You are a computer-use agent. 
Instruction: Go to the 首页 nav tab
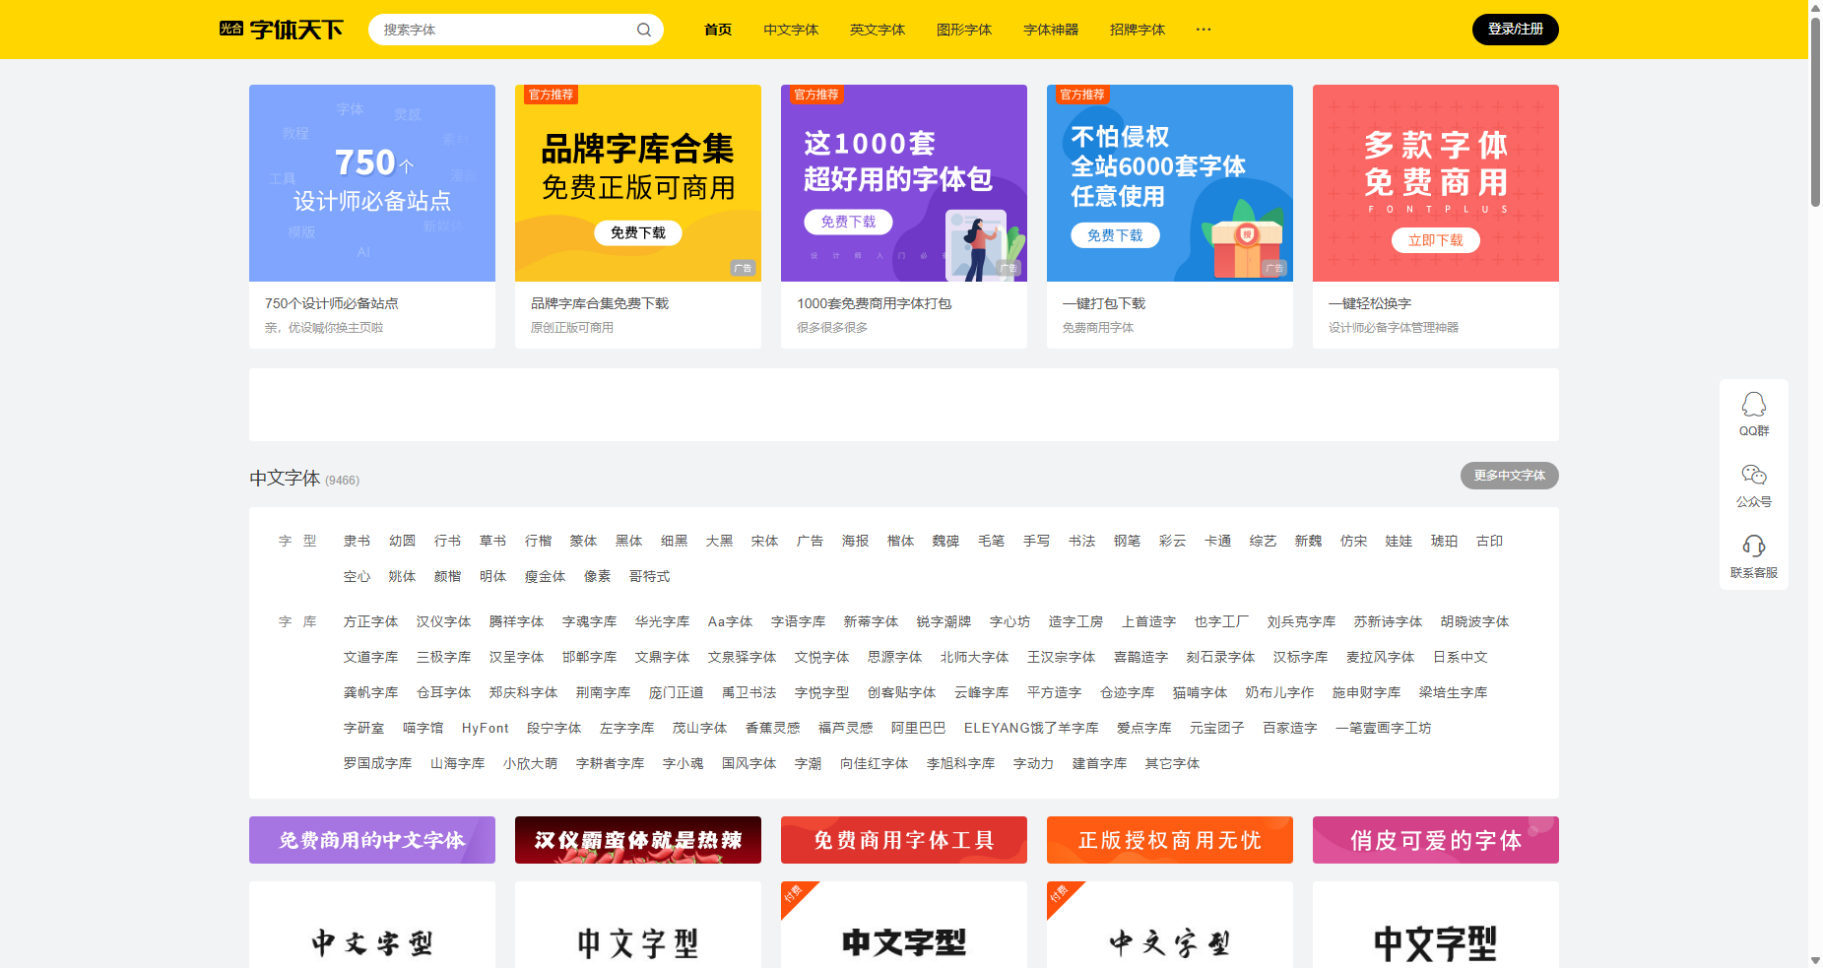tap(718, 30)
